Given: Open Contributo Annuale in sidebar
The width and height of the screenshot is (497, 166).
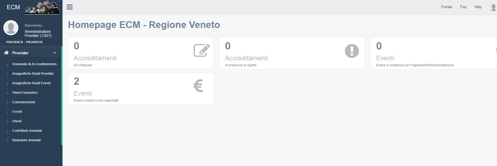Looking at the screenshot, I should tap(27, 131).
